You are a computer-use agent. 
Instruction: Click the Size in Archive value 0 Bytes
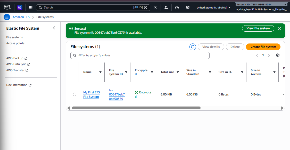click(256, 94)
